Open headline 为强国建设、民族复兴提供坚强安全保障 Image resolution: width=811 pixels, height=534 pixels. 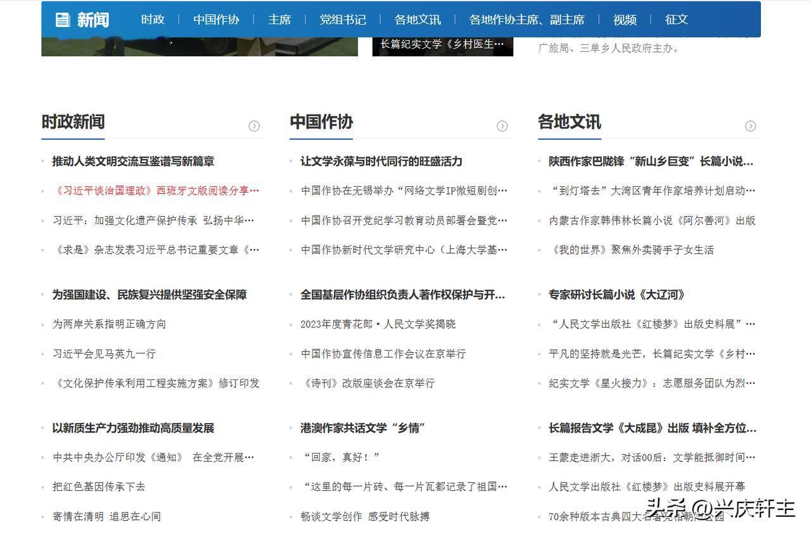click(150, 295)
